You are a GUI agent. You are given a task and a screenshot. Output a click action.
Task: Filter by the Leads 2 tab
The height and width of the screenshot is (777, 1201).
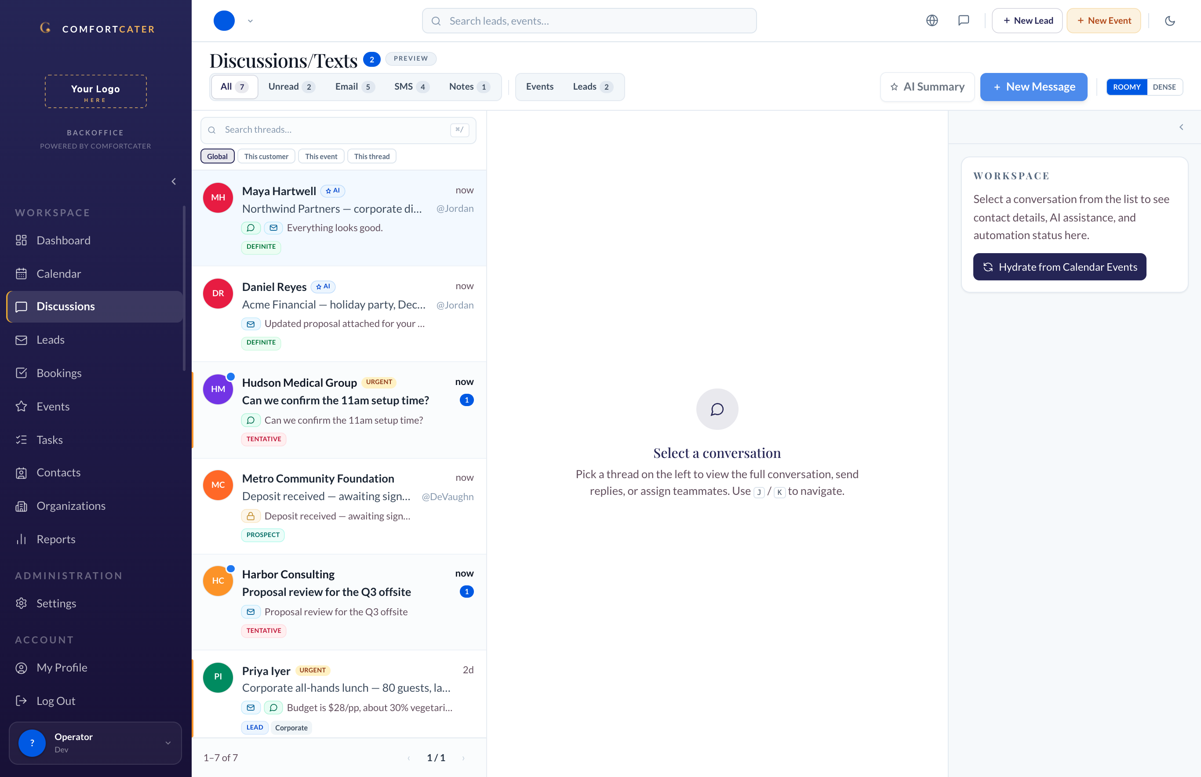click(593, 87)
